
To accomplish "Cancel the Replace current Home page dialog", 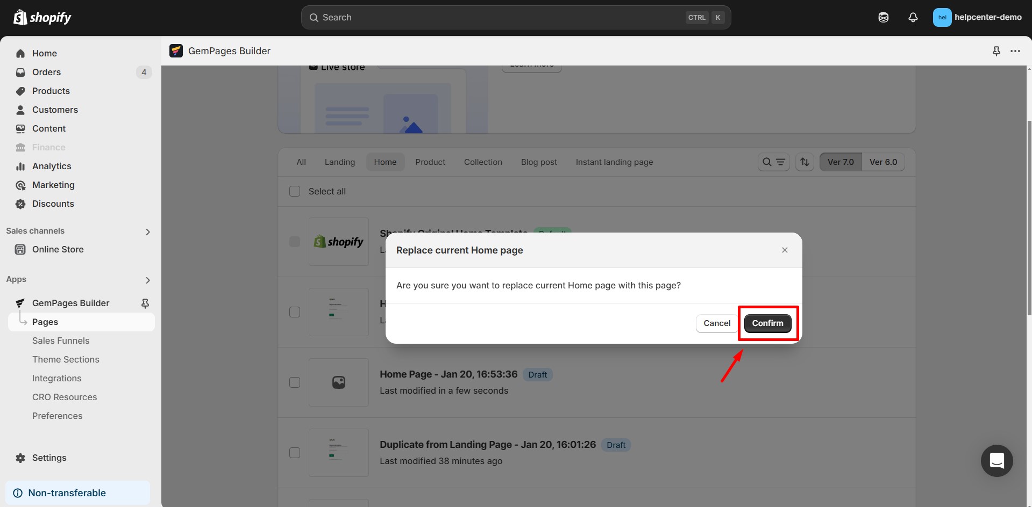I will (x=716, y=323).
